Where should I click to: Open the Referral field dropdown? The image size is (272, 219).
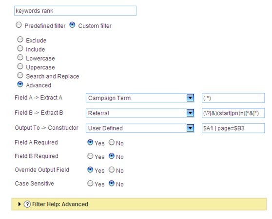(140, 113)
